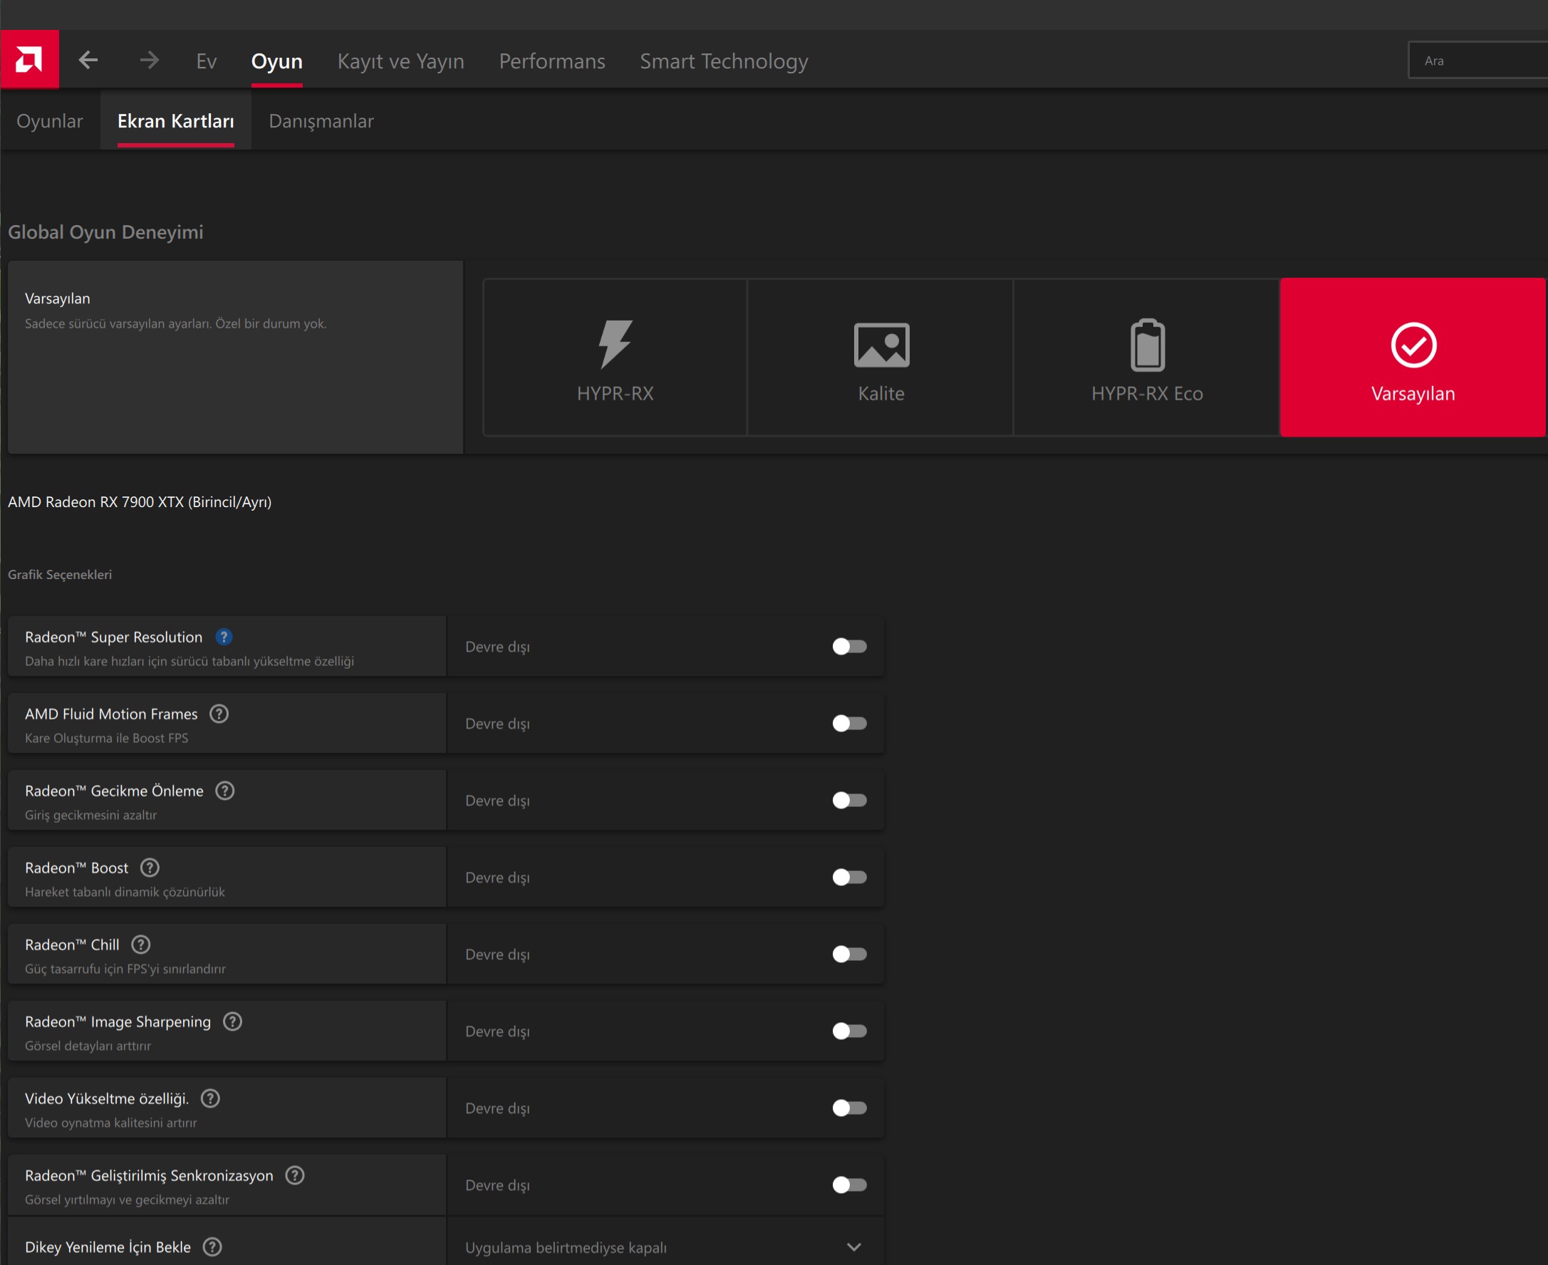This screenshot has height=1265, width=1548.
Task: Turn on Radeon Chill
Action: click(x=849, y=954)
